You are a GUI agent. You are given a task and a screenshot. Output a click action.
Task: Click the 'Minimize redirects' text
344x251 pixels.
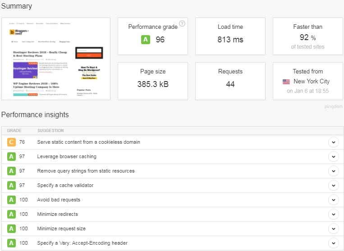[57, 214]
